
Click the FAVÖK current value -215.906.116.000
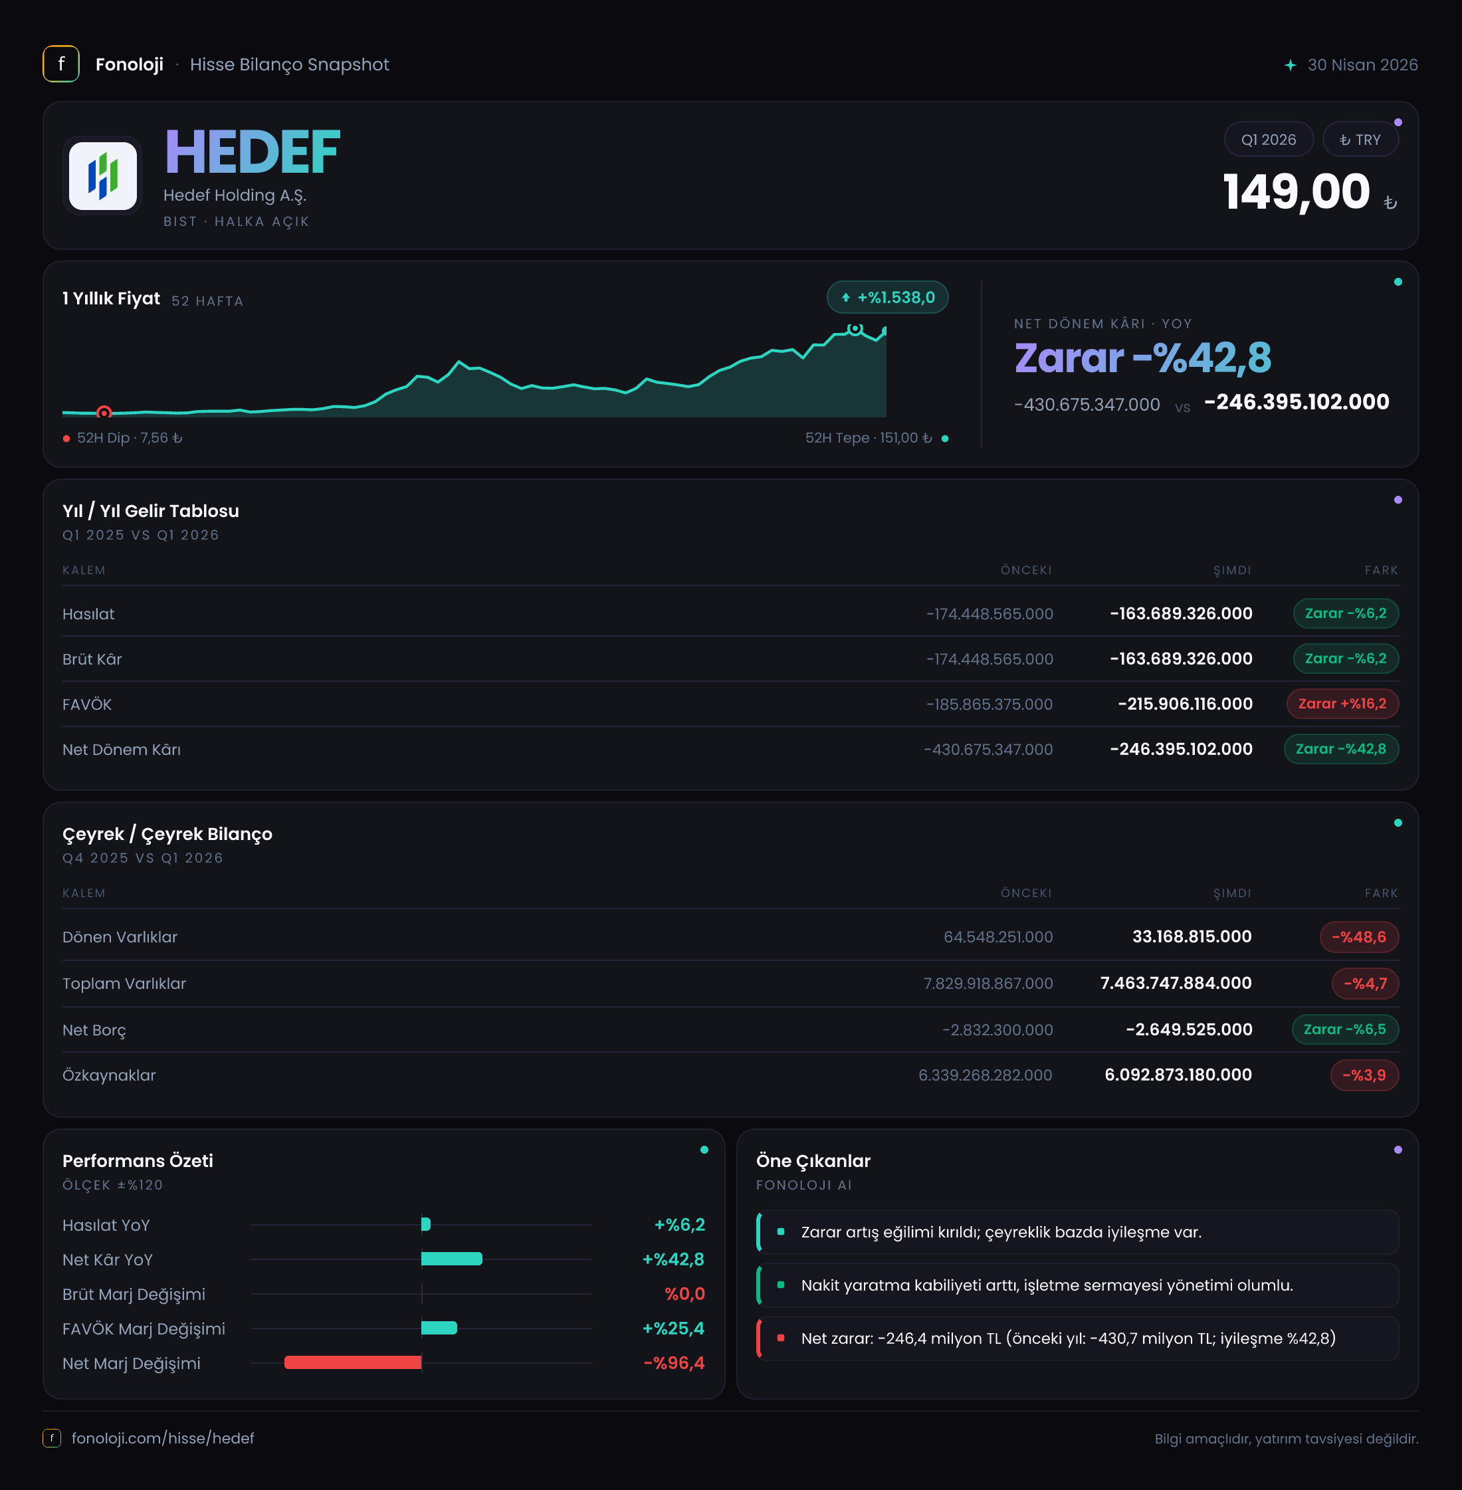click(1185, 704)
